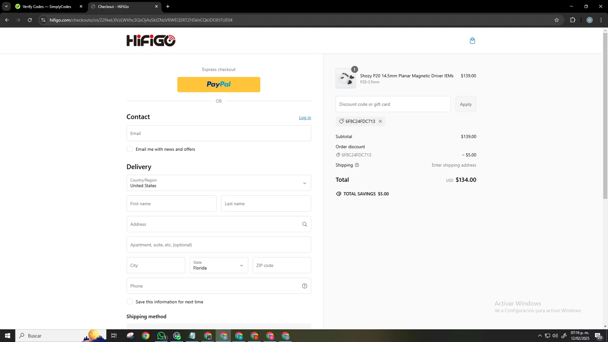Bookmark this page with star icon
The width and height of the screenshot is (608, 342).
point(557,20)
